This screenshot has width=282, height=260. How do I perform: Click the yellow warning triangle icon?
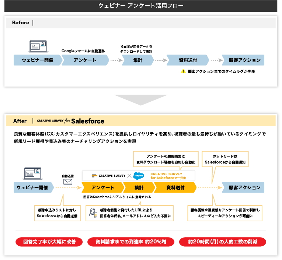click(183, 71)
